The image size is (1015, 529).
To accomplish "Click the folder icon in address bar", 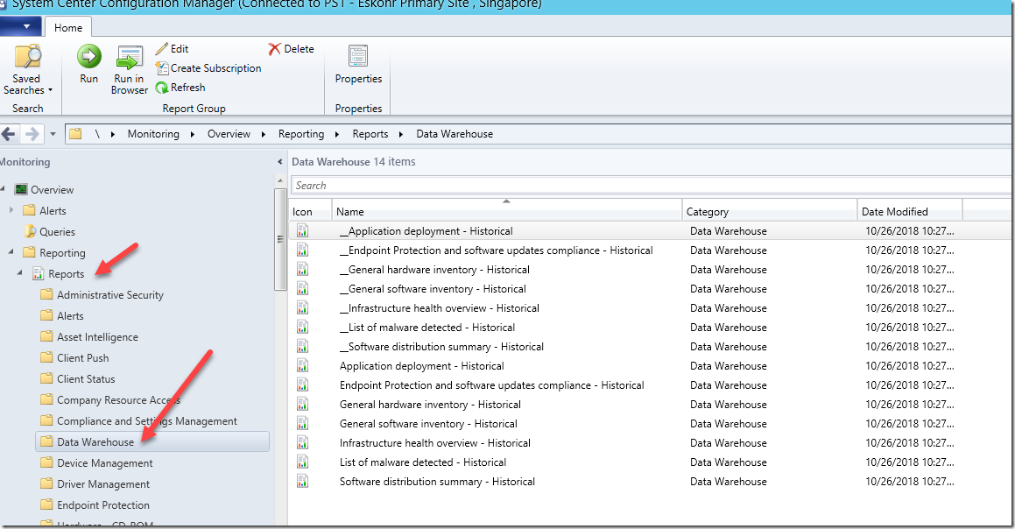I will coord(75,134).
